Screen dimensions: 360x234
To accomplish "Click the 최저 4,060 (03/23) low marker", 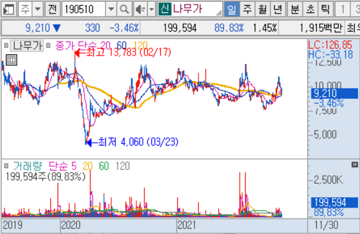I will [x=132, y=142].
